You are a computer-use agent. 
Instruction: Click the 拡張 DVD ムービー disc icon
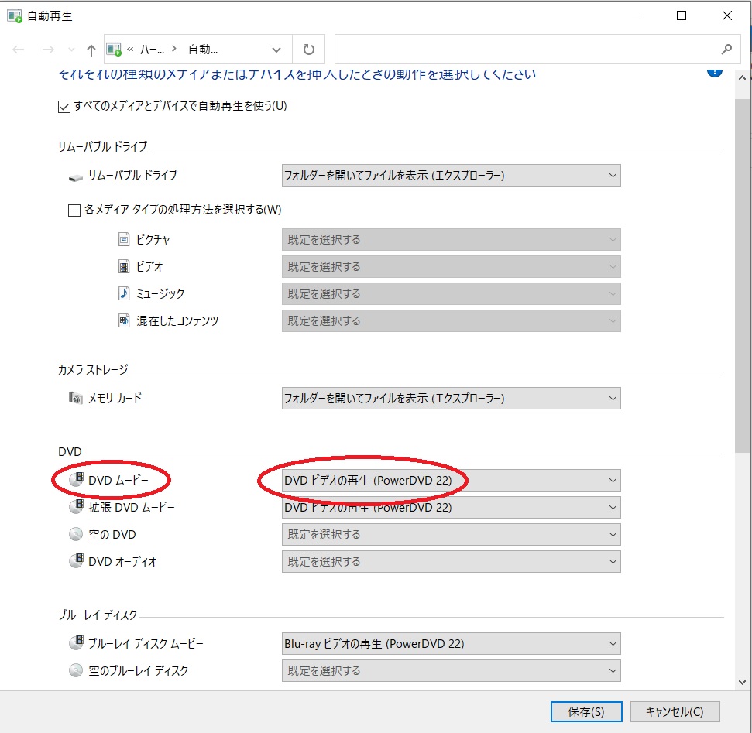point(76,507)
